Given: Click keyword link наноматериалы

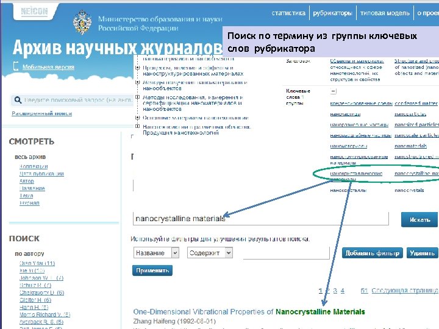Looking at the screenshot, I should pyautogui.click(x=349, y=146).
